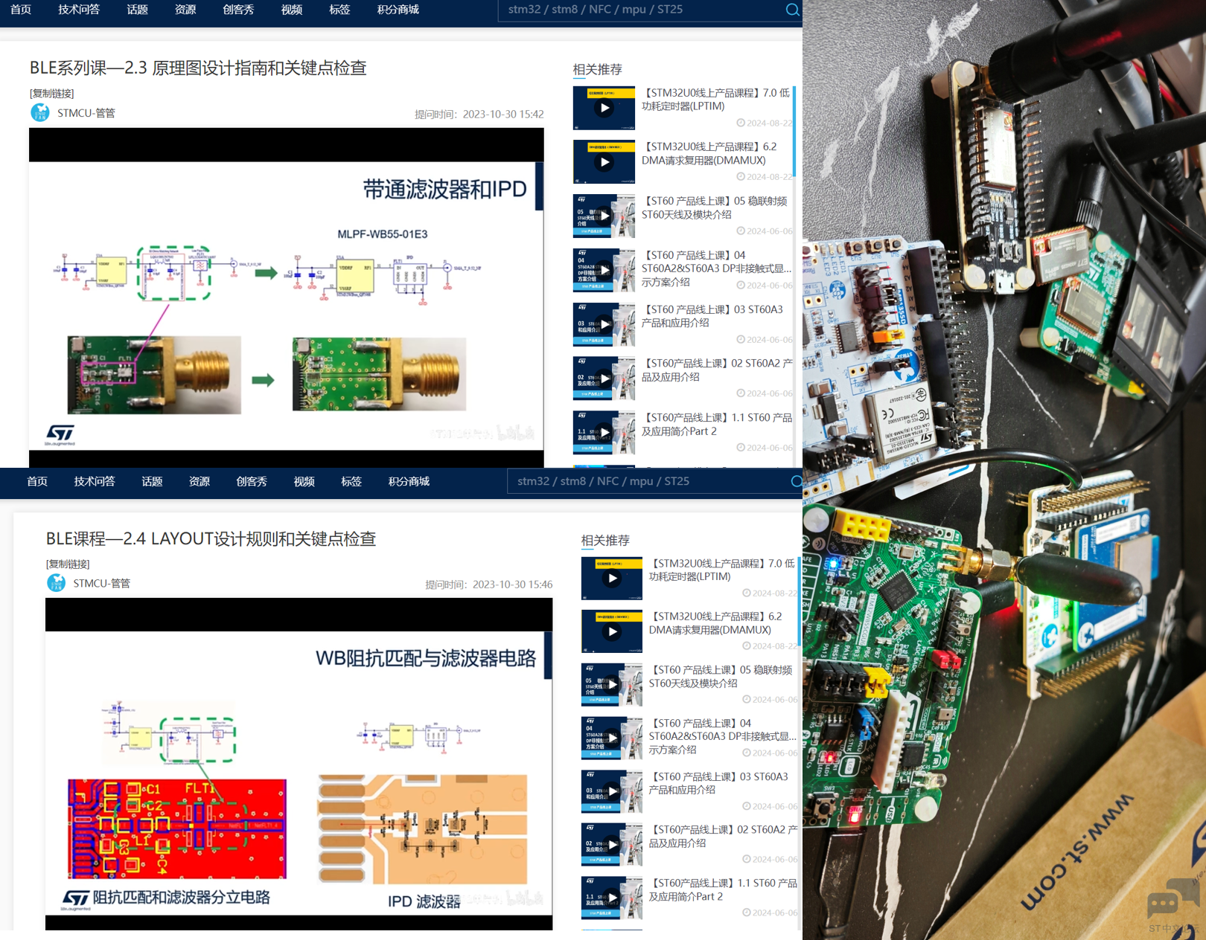Open the STMCU-管管 avatar on the 2.3 原理图 page
The width and height of the screenshot is (1206, 940).
tap(40, 112)
